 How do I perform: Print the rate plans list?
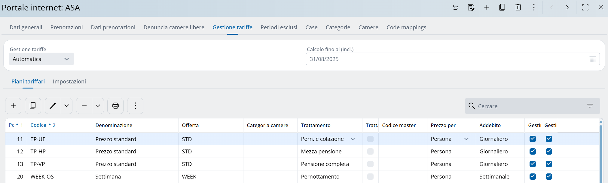pos(115,106)
